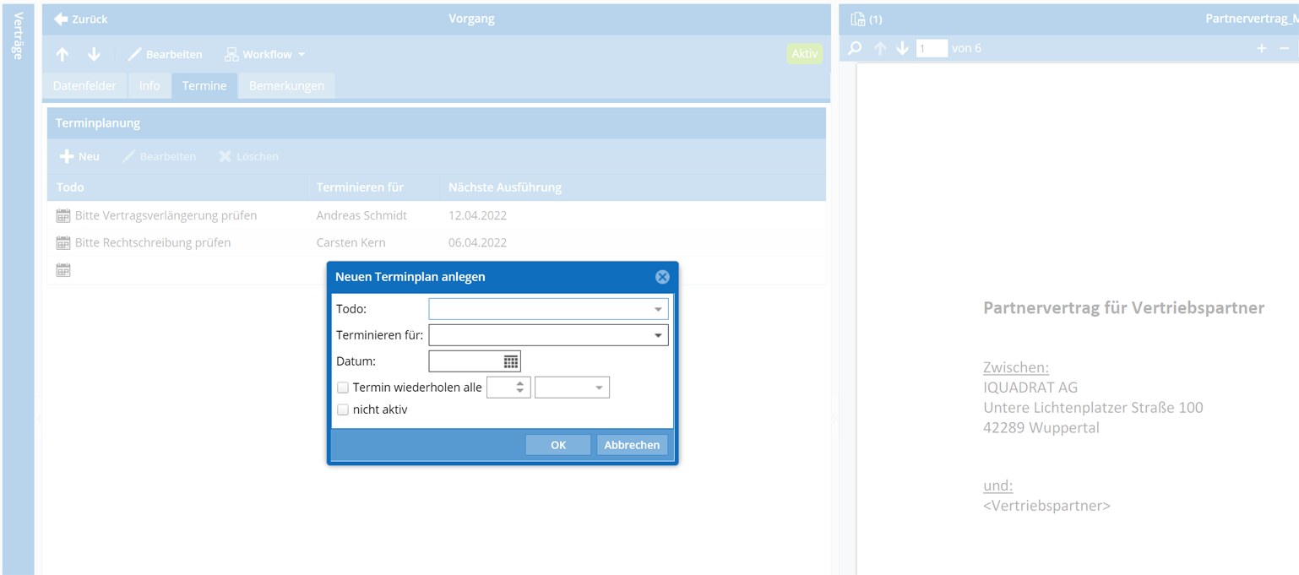Select the Termine tab

click(204, 85)
